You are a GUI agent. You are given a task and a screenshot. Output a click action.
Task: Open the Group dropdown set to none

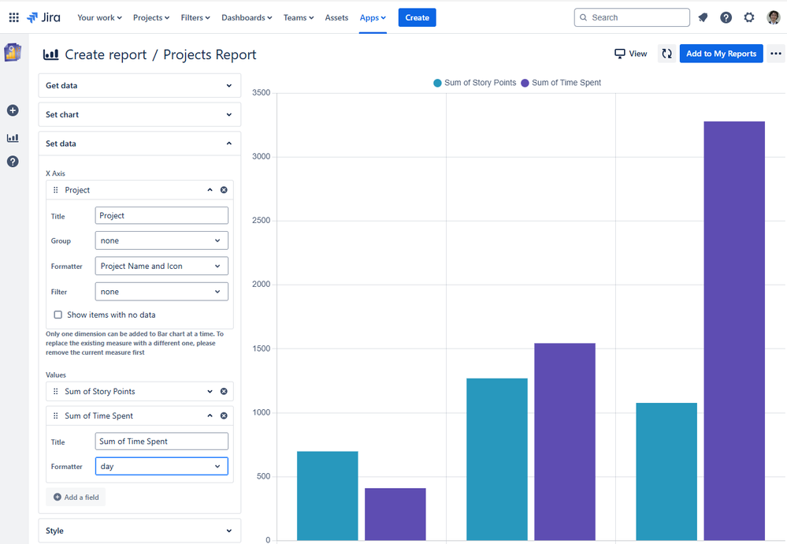[x=161, y=241]
